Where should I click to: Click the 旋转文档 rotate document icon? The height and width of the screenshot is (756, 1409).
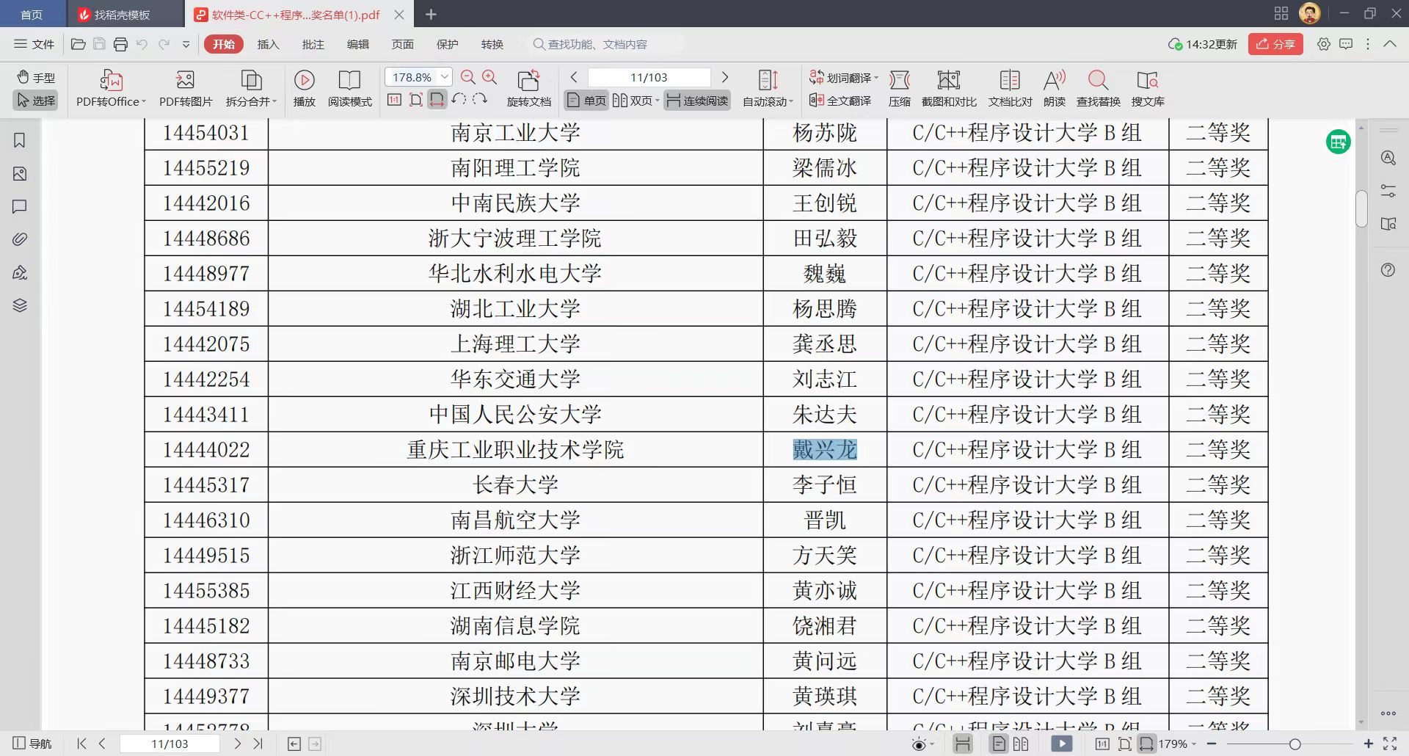[x=528, y=80]
